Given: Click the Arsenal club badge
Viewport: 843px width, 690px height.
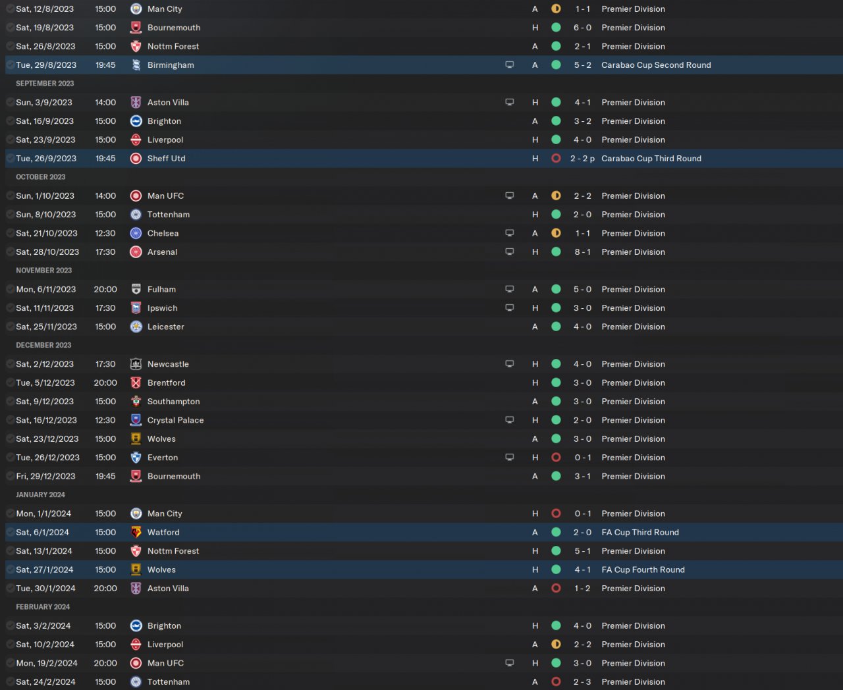Looking at the screenshot, I should [x=136, y=252].
